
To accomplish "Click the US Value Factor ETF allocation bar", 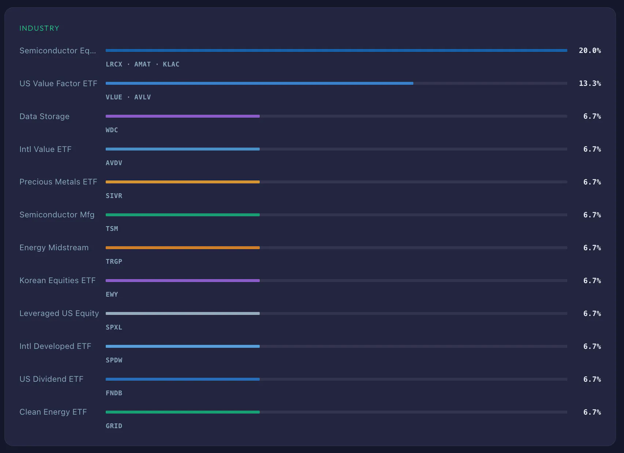I will coord(259,83).
